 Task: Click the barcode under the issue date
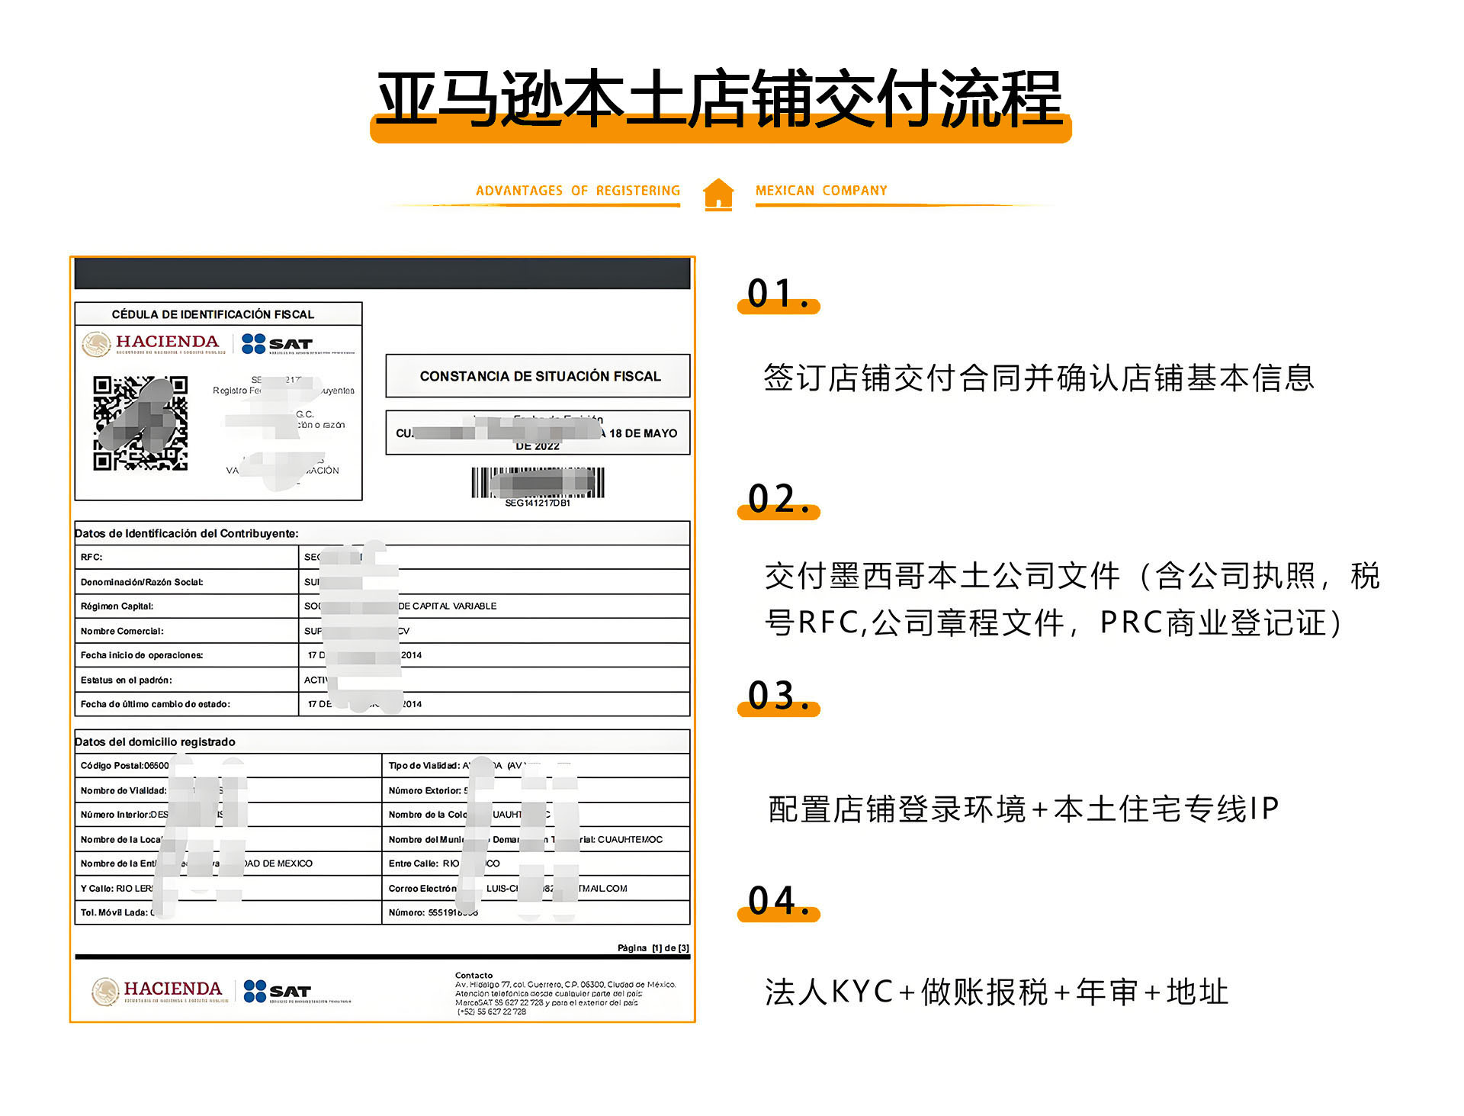point(538,482)
